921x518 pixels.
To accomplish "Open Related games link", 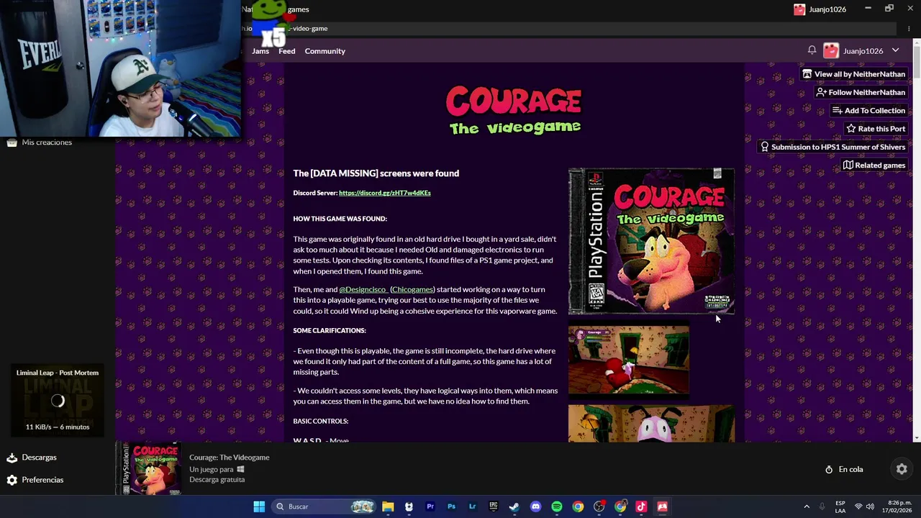I will 874,165.
